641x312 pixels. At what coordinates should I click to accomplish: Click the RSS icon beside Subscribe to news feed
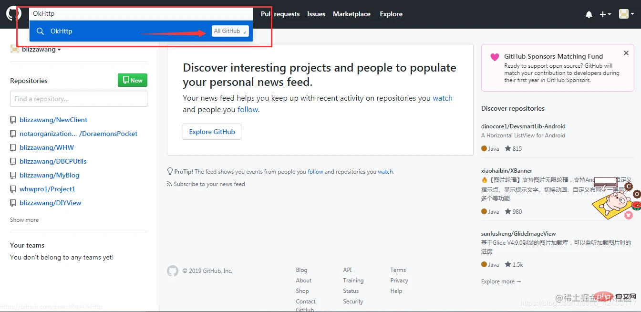tap(169, 184)
